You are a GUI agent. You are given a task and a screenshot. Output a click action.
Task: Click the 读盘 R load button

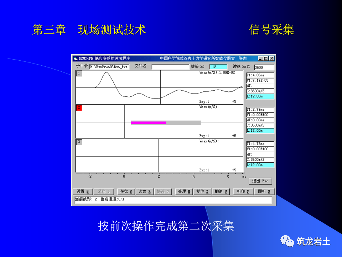tap(144, 192)
